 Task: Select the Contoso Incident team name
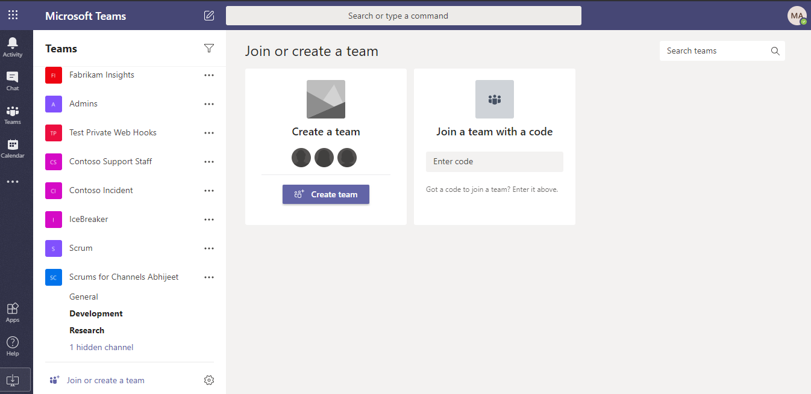101,191
